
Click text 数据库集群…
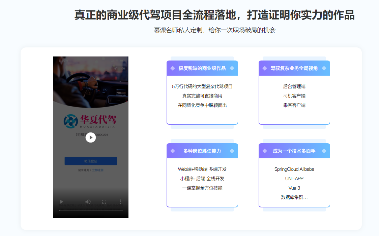tap(294, 197)
